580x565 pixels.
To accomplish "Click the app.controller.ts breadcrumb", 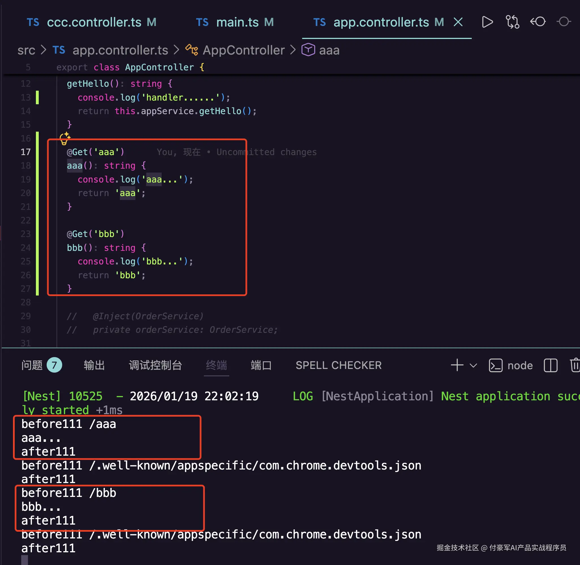I will pyautogui.click(x=120, y=50).
